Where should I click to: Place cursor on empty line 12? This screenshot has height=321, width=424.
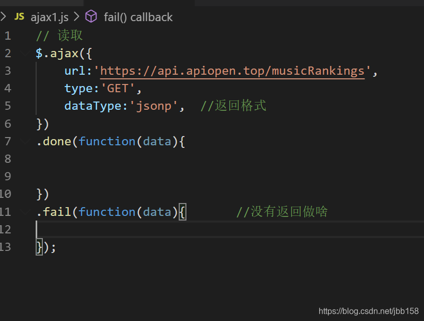pyautogui.click(x=230, y=229)
